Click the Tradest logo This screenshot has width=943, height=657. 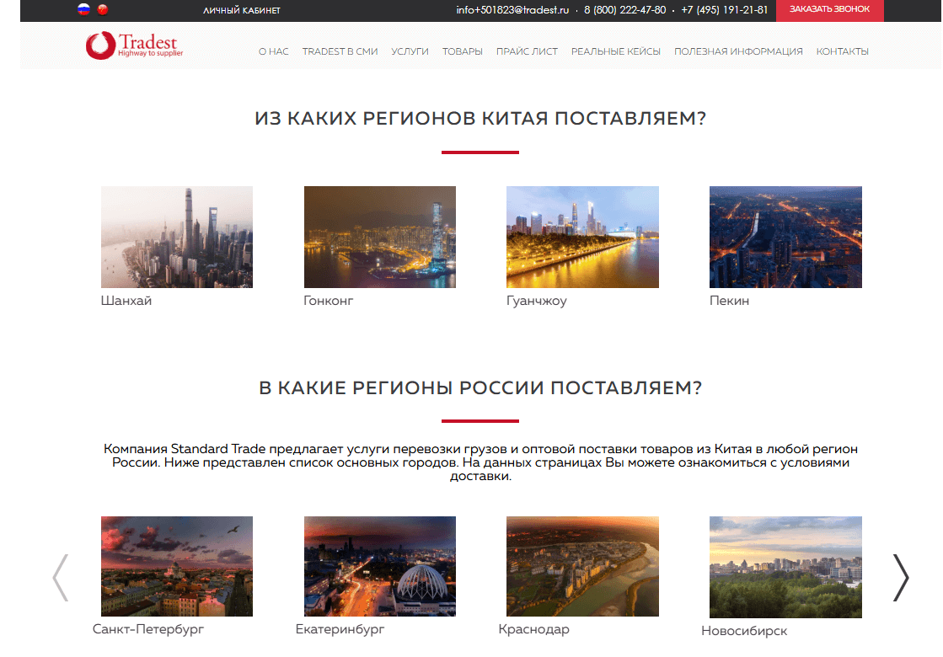point(134,45)
